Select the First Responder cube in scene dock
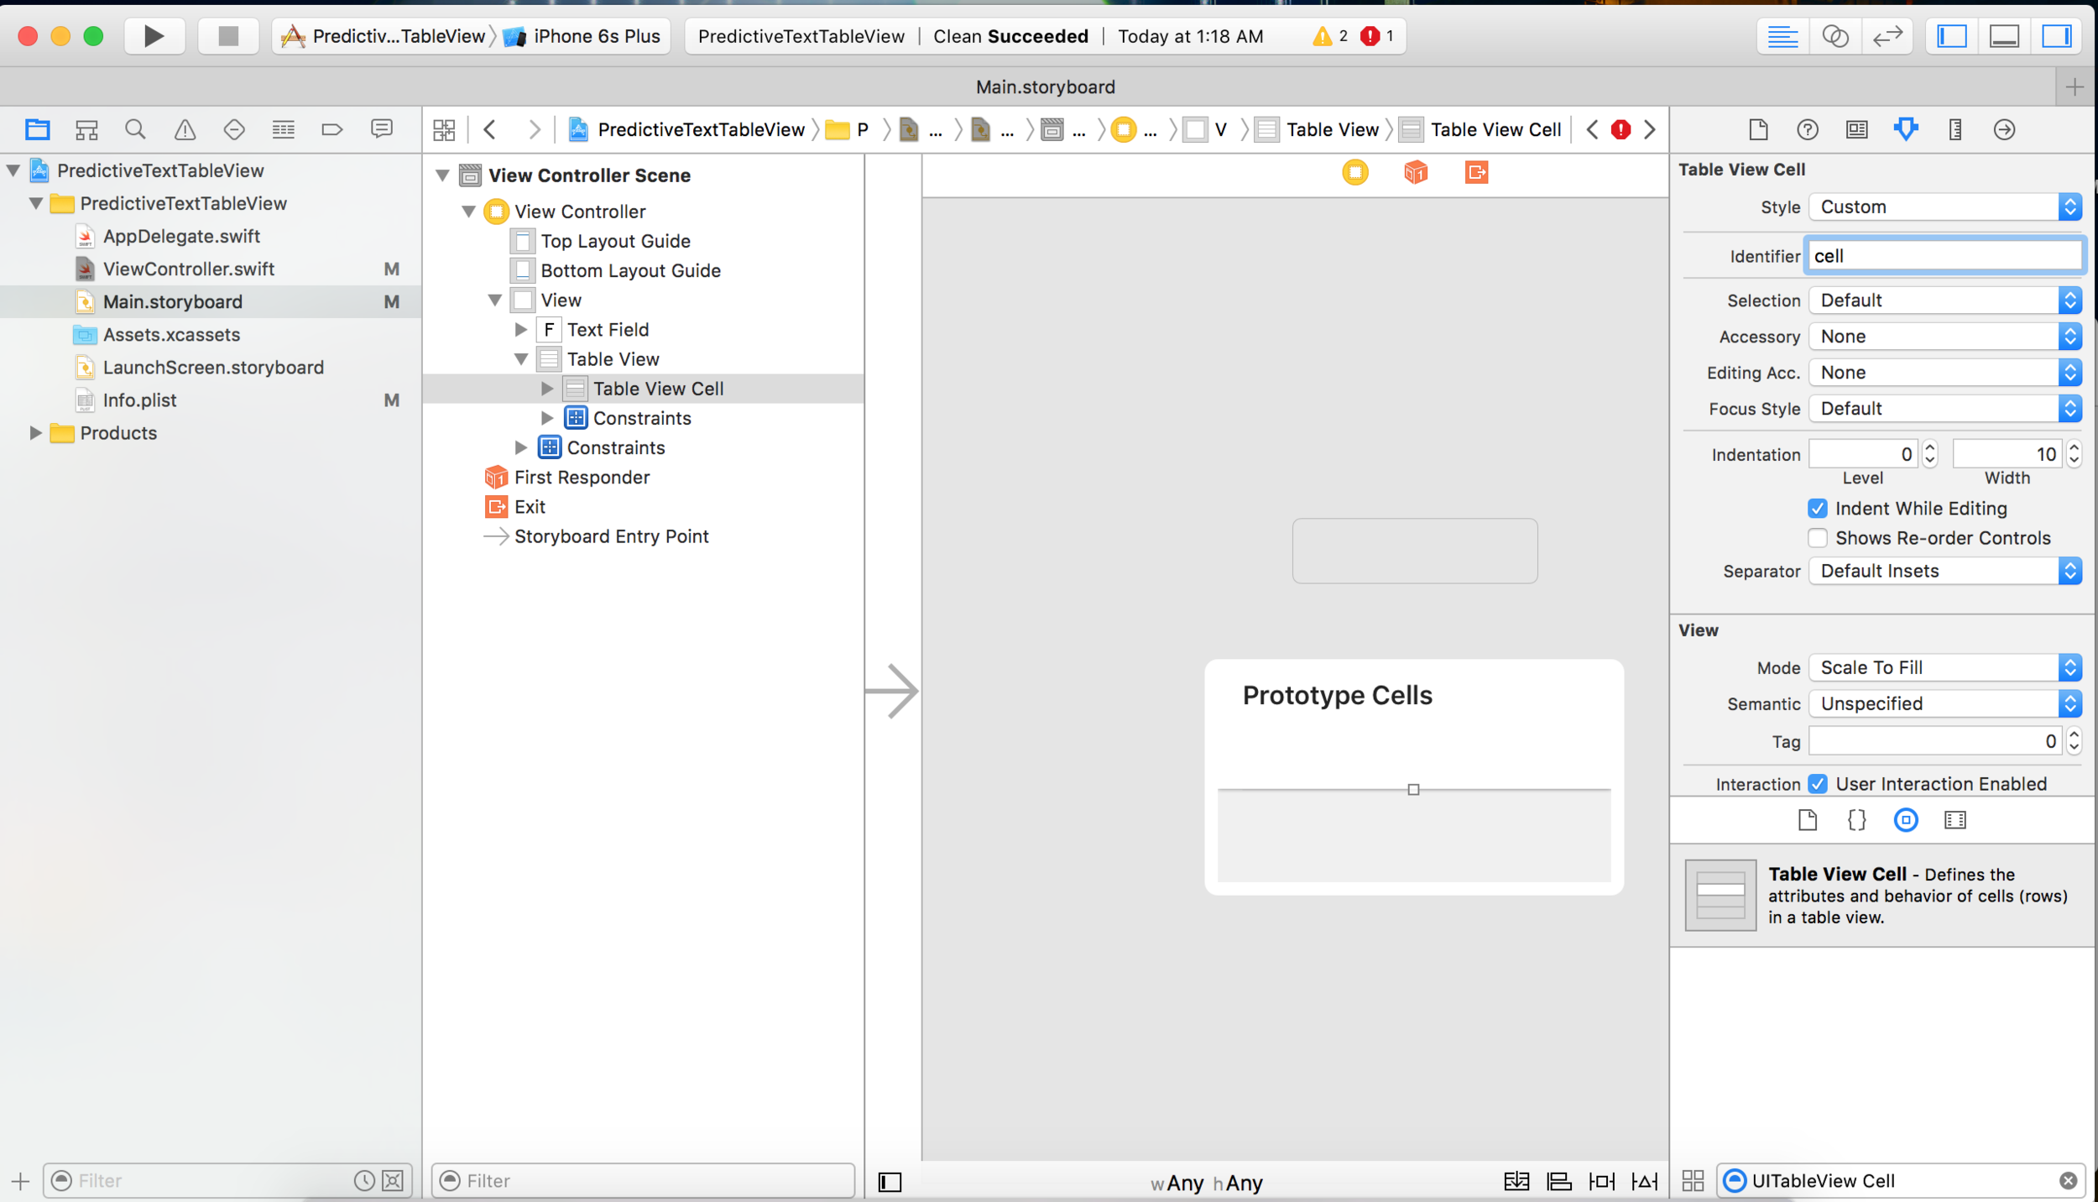Screen dimensions: 2098x1202 (x=1415, y=172)
